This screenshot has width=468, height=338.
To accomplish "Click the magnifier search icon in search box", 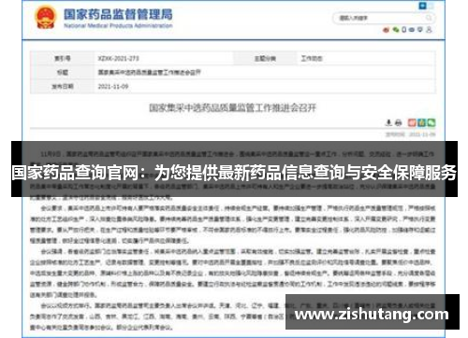I will [429, 18].
